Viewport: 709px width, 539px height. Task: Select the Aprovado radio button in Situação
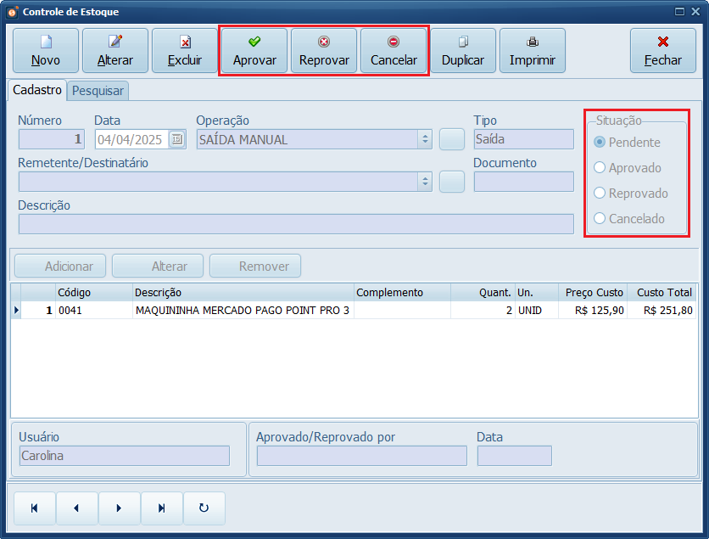[x=600, y=168]
